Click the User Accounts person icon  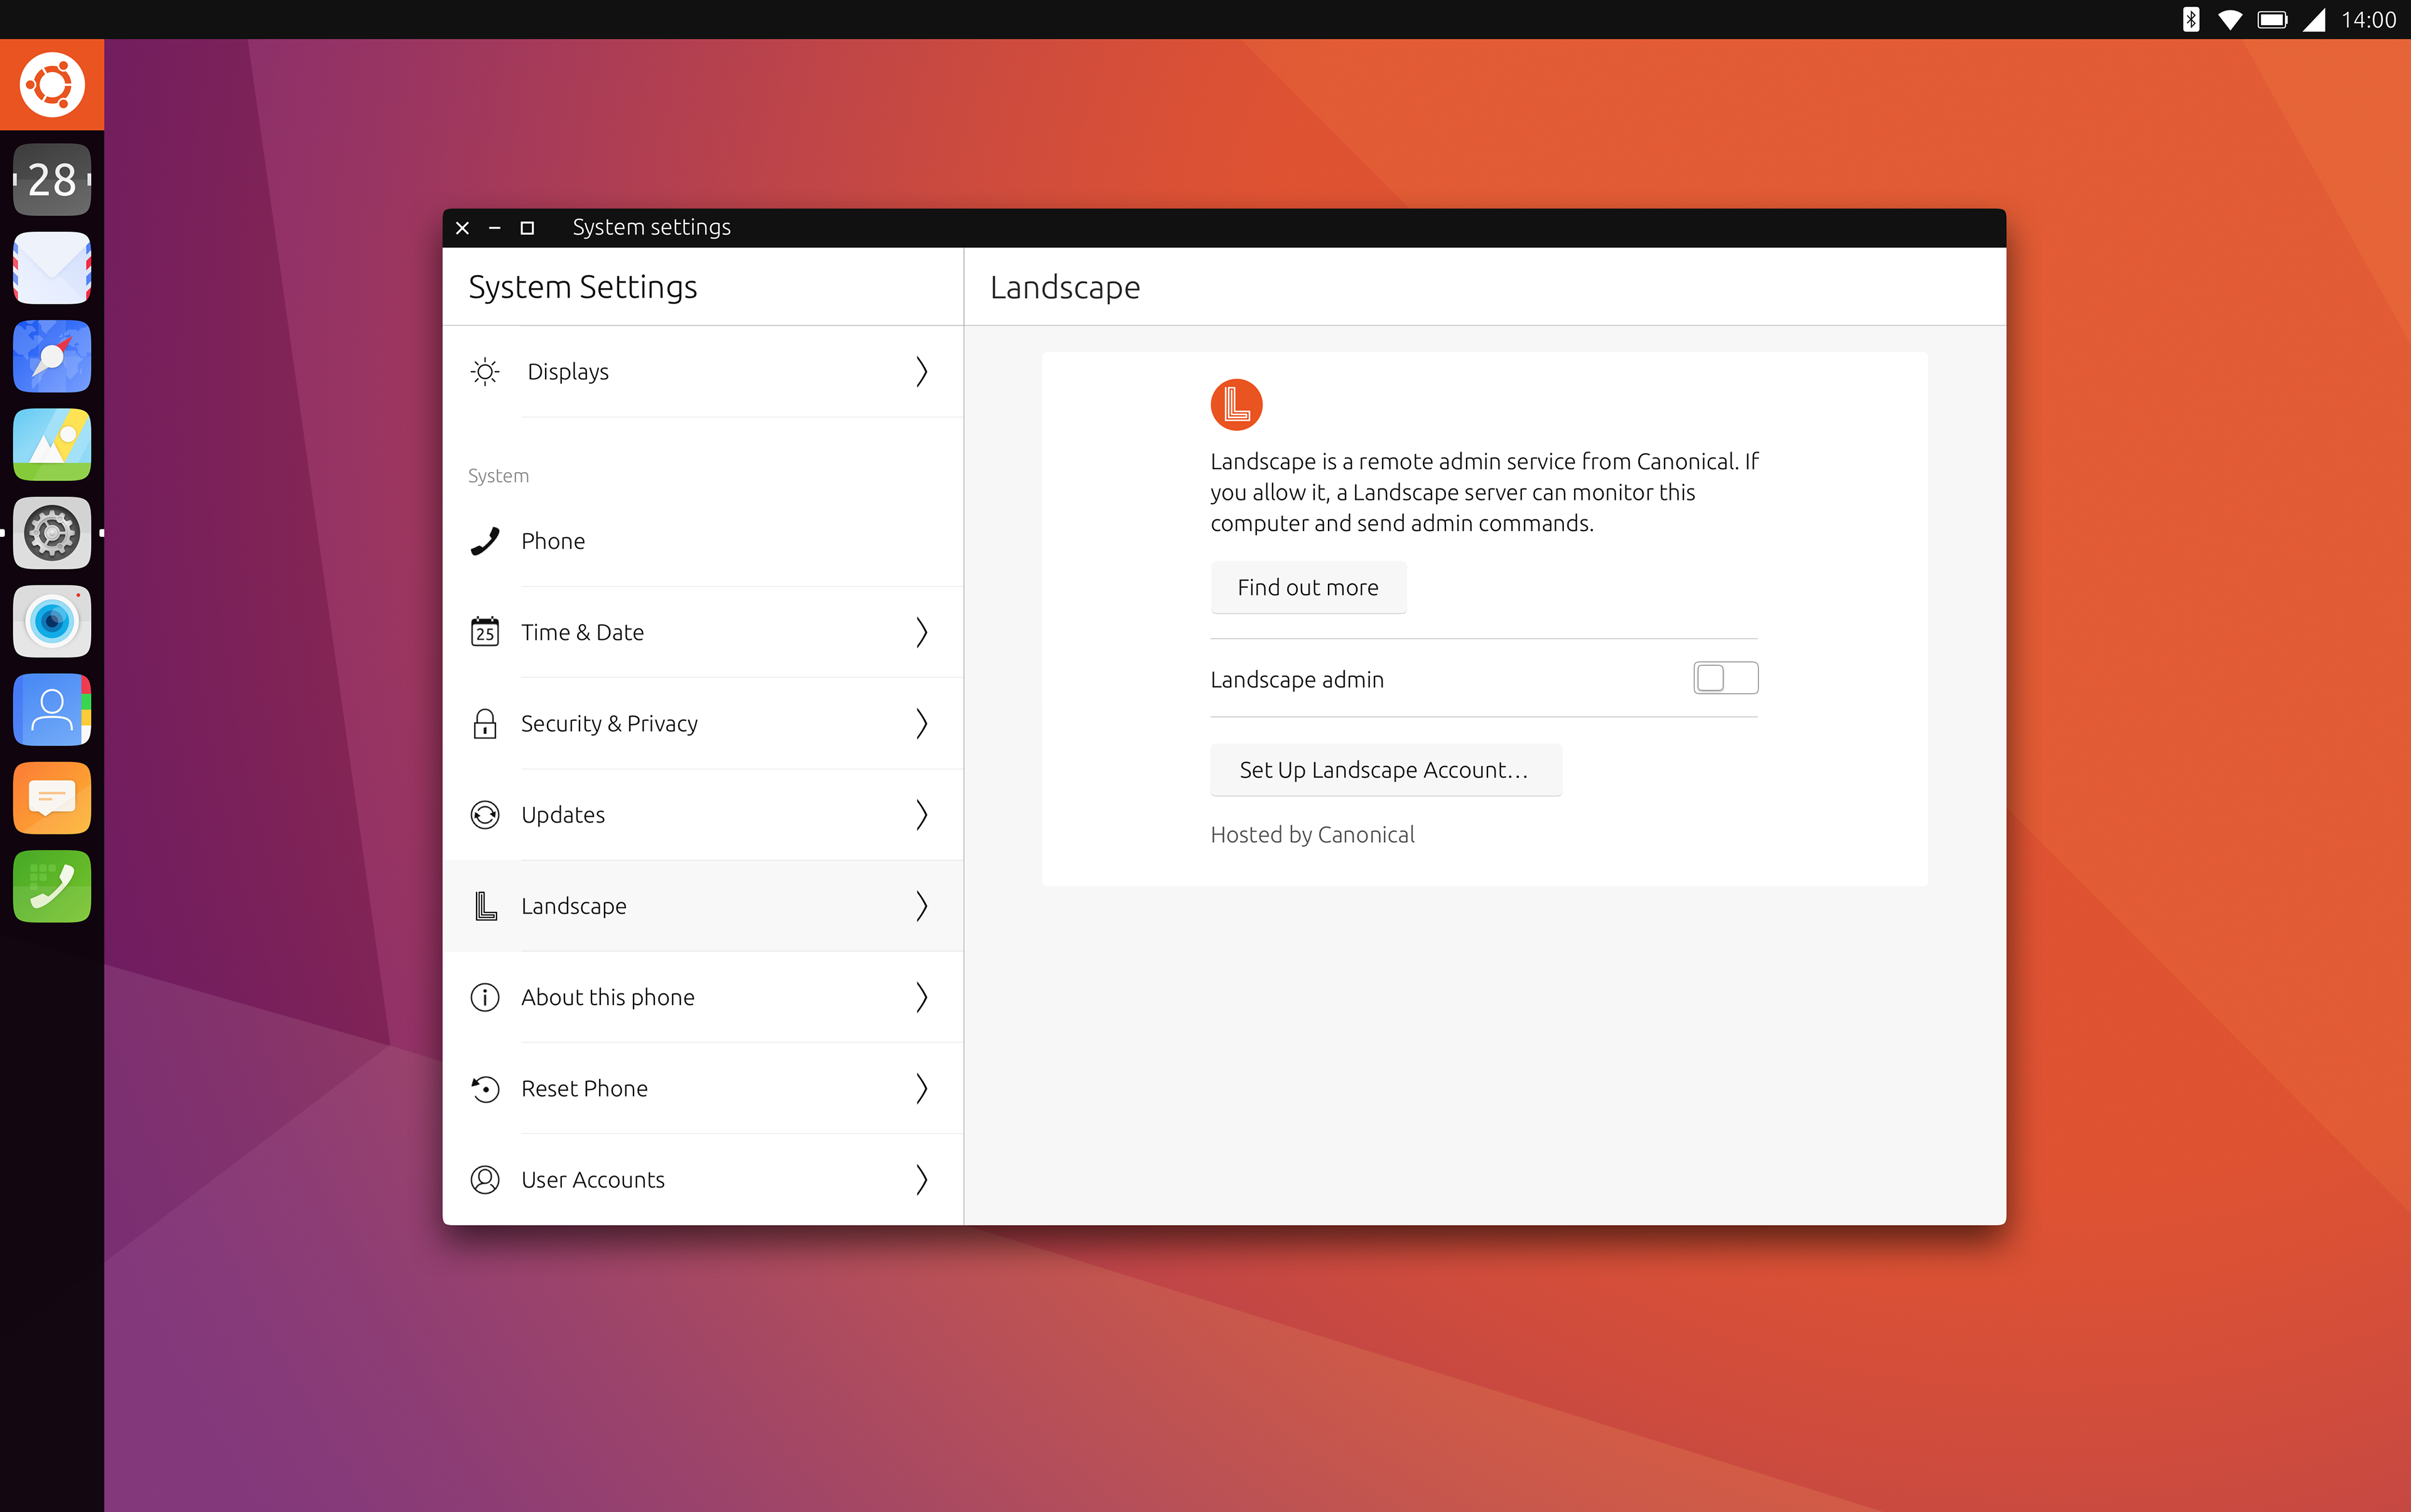pyautogui.click(x=485, y=1180)
